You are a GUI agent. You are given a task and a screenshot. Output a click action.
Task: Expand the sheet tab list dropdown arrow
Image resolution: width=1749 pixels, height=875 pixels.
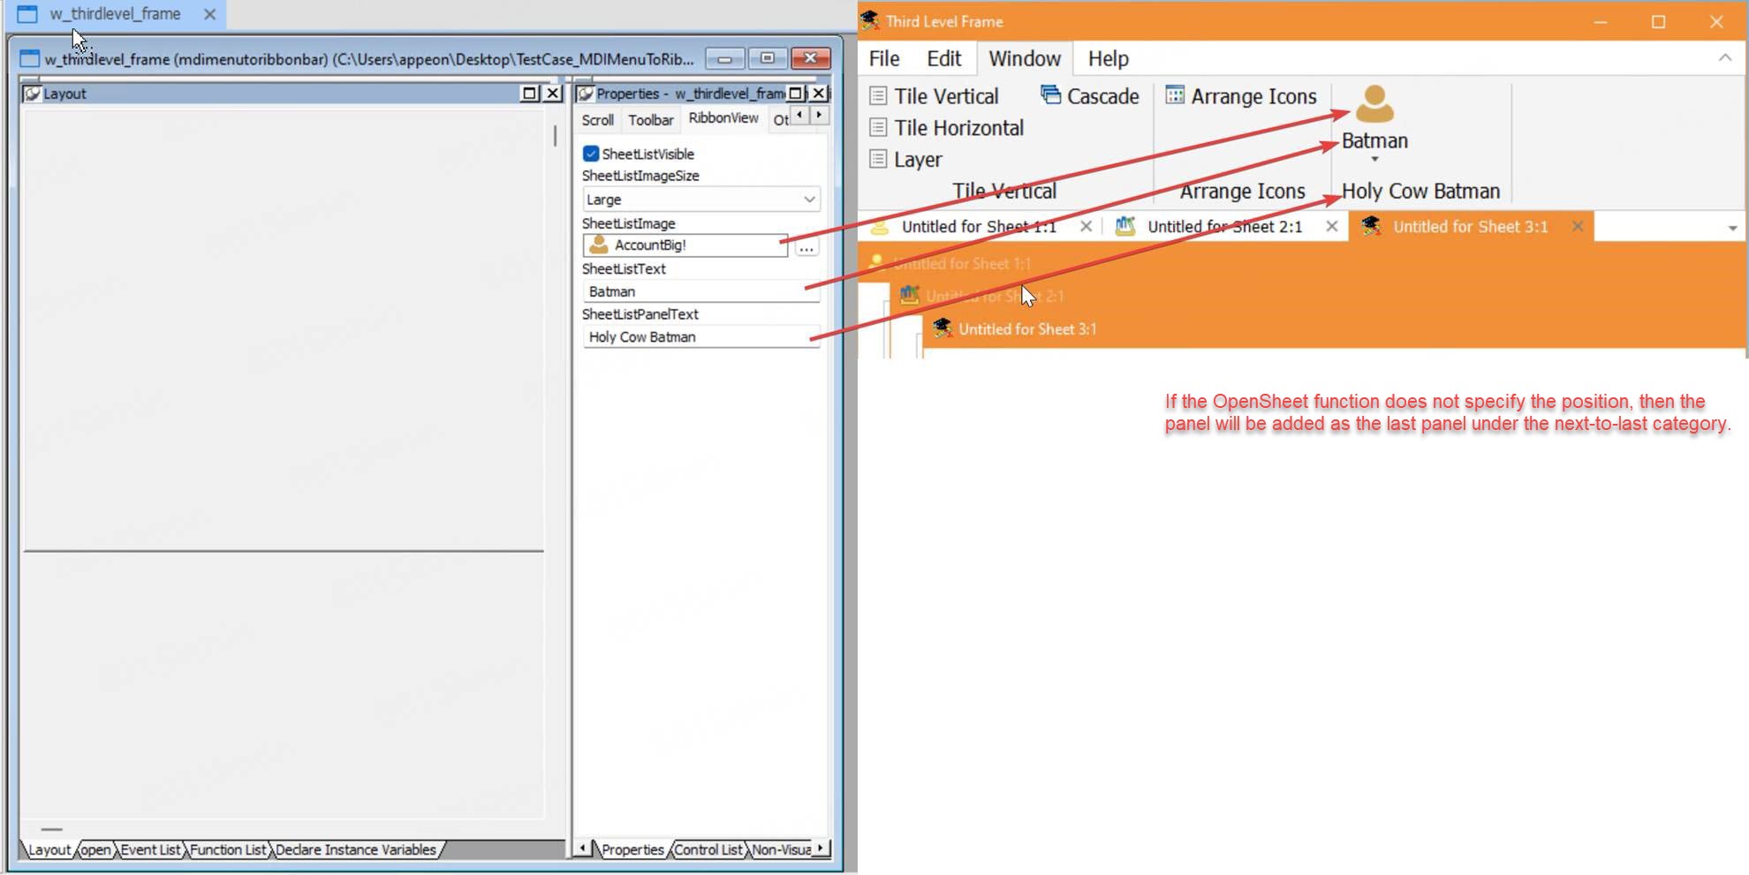[1731, 228]
